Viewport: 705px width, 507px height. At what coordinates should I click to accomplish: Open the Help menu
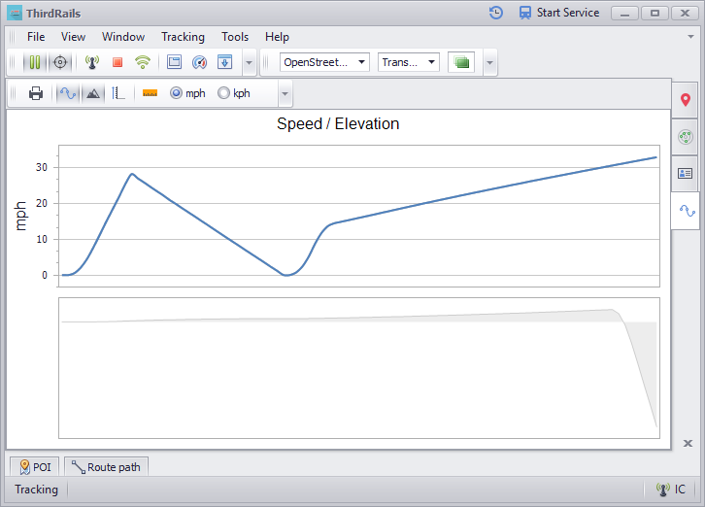point(277,37)
